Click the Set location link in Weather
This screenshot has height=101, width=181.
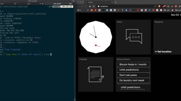[163, 52]
